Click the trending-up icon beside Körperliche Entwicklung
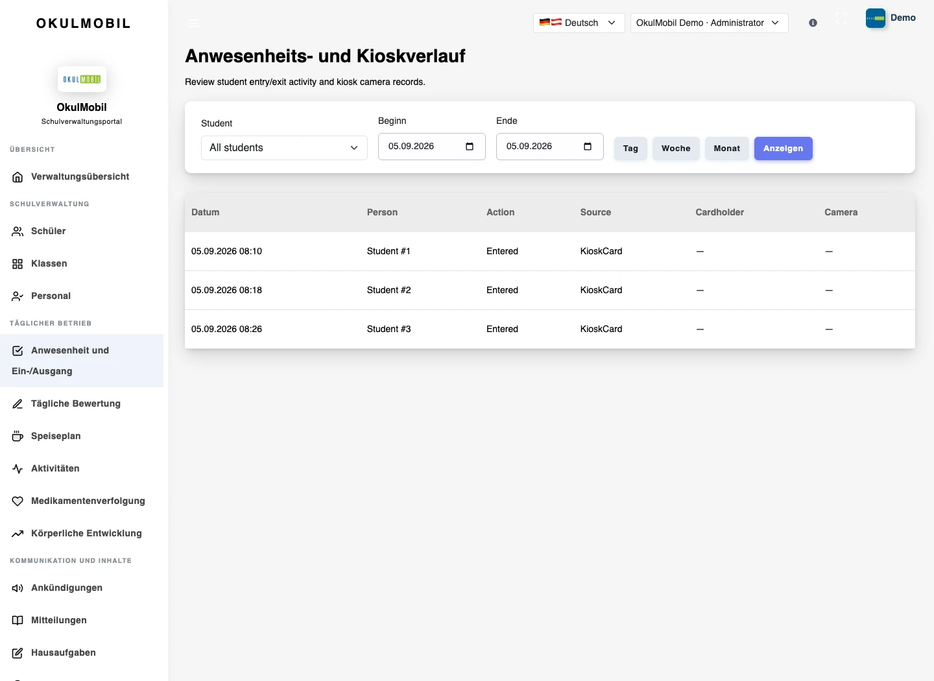934x681 pixels. click(18, 534)
